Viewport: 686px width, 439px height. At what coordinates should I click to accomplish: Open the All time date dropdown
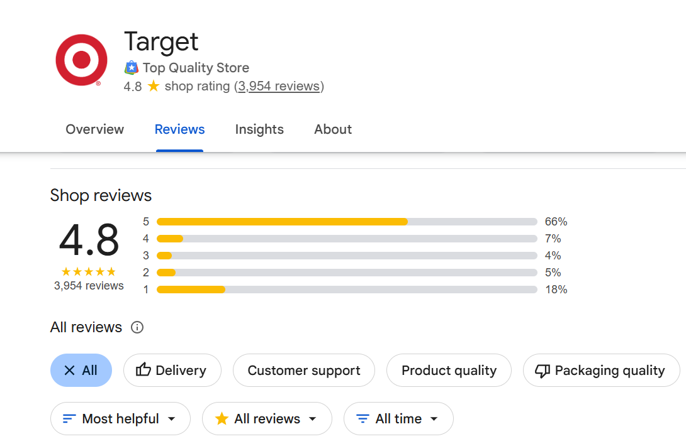click(x=398, y=418)
